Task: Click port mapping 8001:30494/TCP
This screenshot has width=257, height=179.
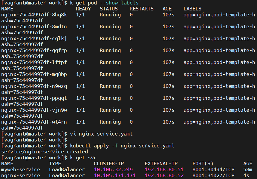Action: coord(213,170)
